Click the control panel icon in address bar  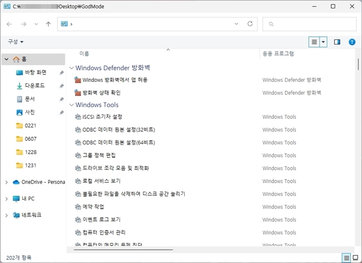64,24
